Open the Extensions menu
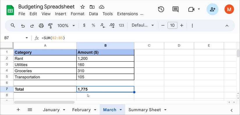The height and width of the screenshot is (115, 240). click(127, 14)
